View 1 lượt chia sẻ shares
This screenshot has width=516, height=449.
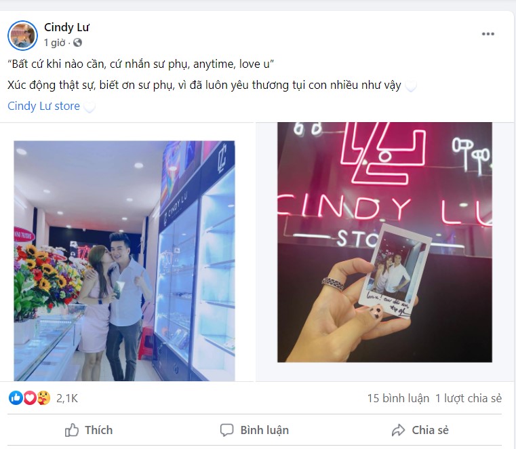pyautogui.click(x=469, y=398)
